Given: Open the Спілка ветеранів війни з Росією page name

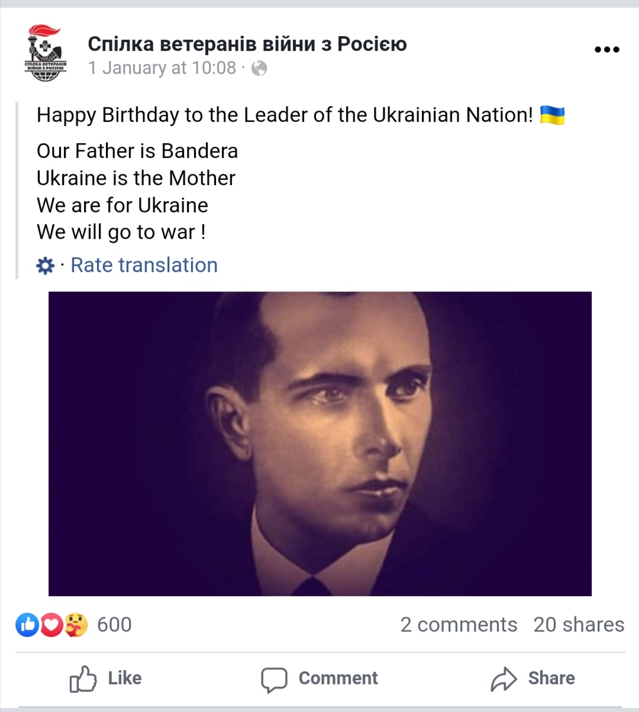Looking at the screenshot, I should [247, 44].
